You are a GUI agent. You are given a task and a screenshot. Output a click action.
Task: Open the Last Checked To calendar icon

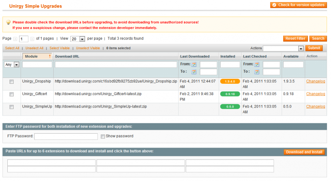257,72
